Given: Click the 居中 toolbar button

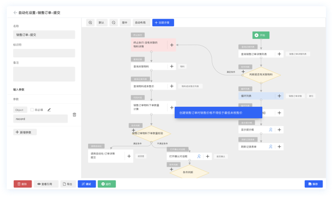Looking at the screenshot, I should coord(125,23).
